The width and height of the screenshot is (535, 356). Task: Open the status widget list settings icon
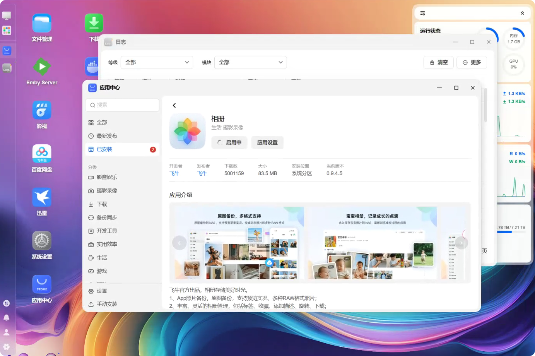pos(423,13)
